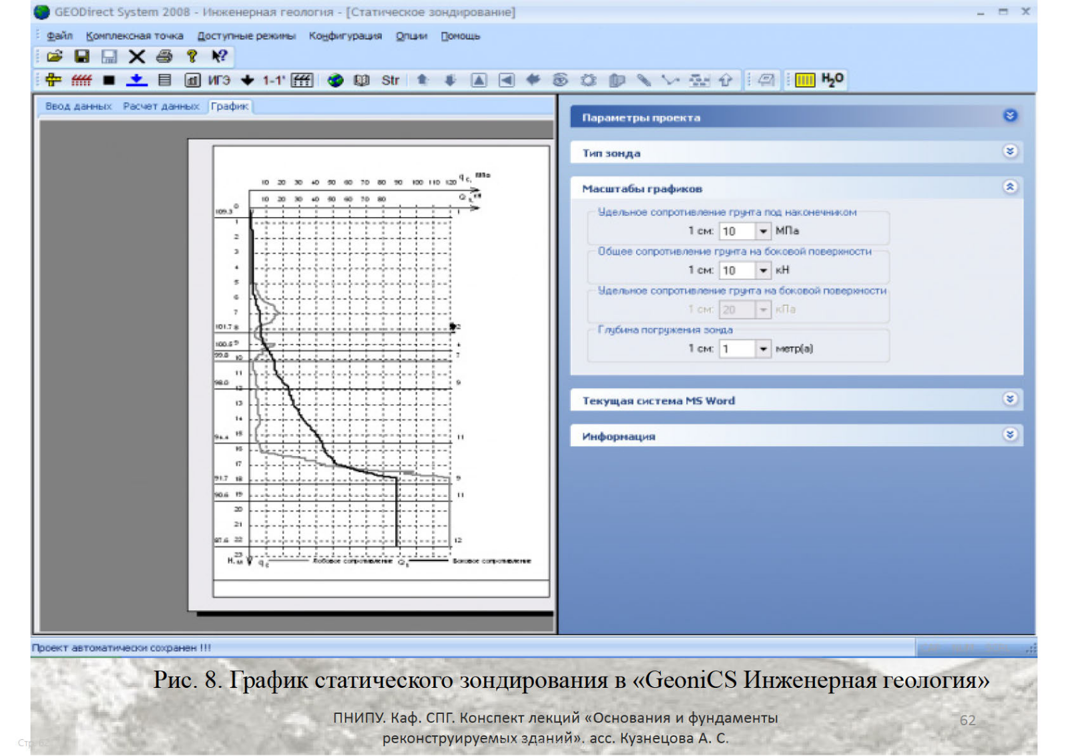Click the grayed-out floppy disk icon
Viewport: 1068px width, 756px height.
109,57
